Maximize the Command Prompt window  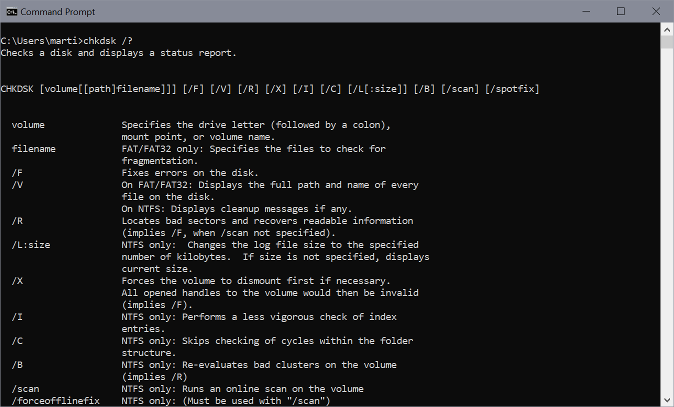click(620, 11)
